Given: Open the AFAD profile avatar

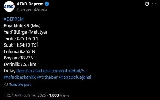Looking at the screenshot, I should coord(9,6).
